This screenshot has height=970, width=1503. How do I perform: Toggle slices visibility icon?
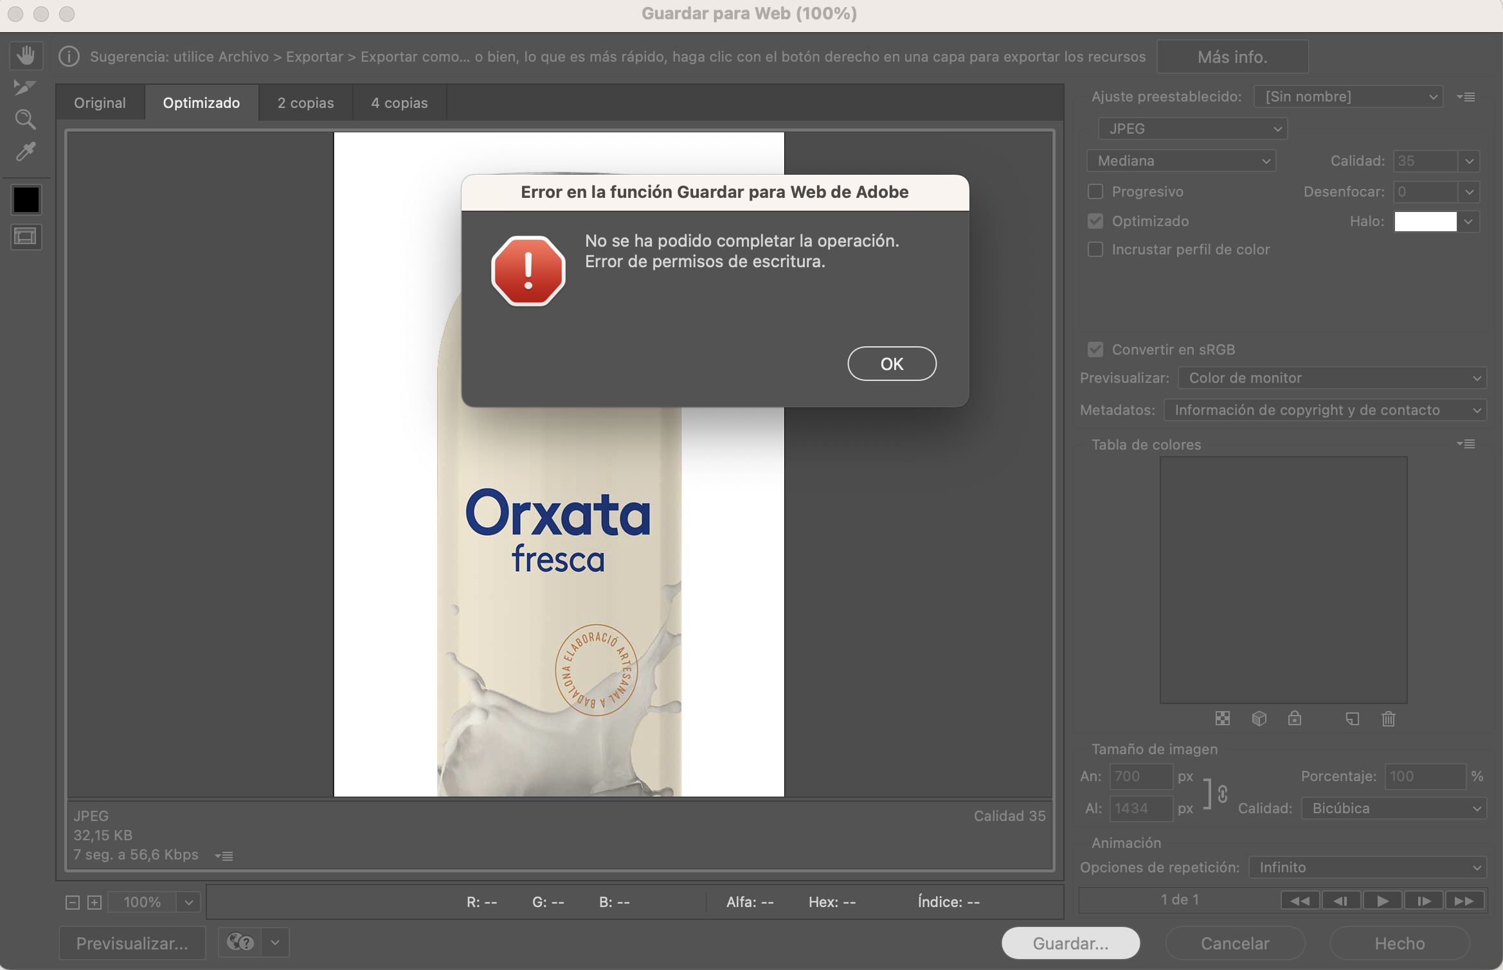(x=26, y=237)
